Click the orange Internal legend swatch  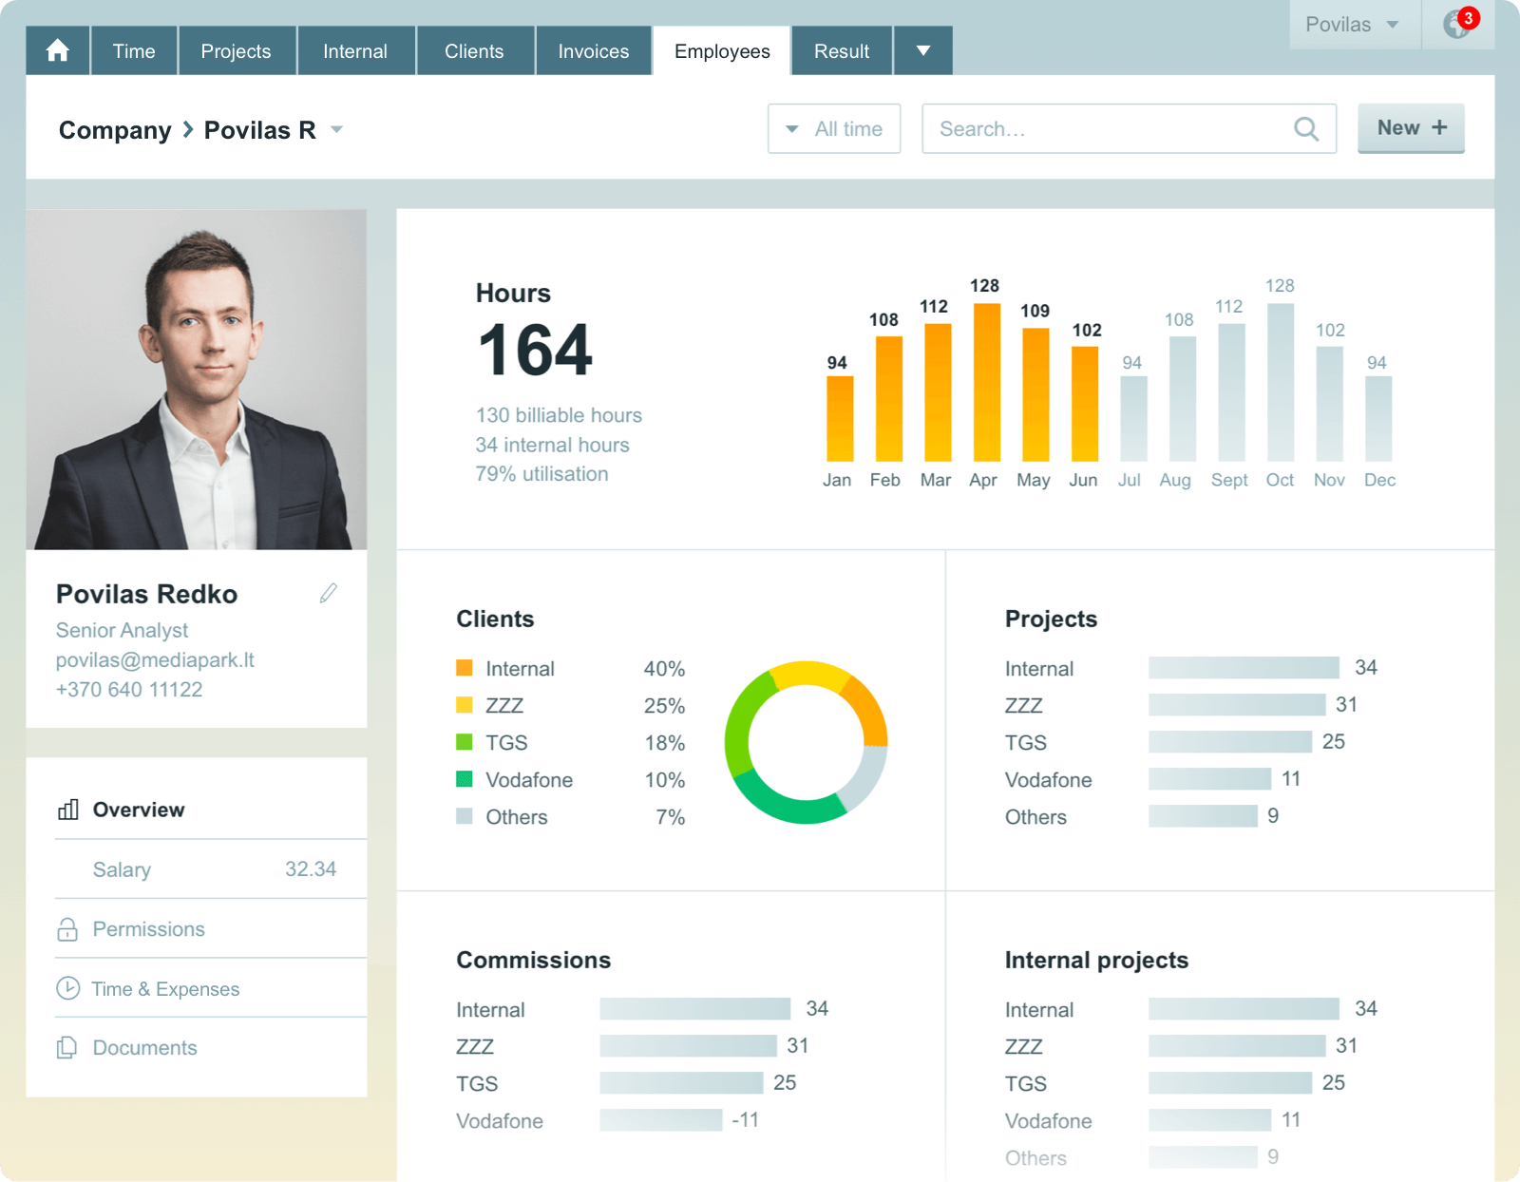(x=465, y=668)
